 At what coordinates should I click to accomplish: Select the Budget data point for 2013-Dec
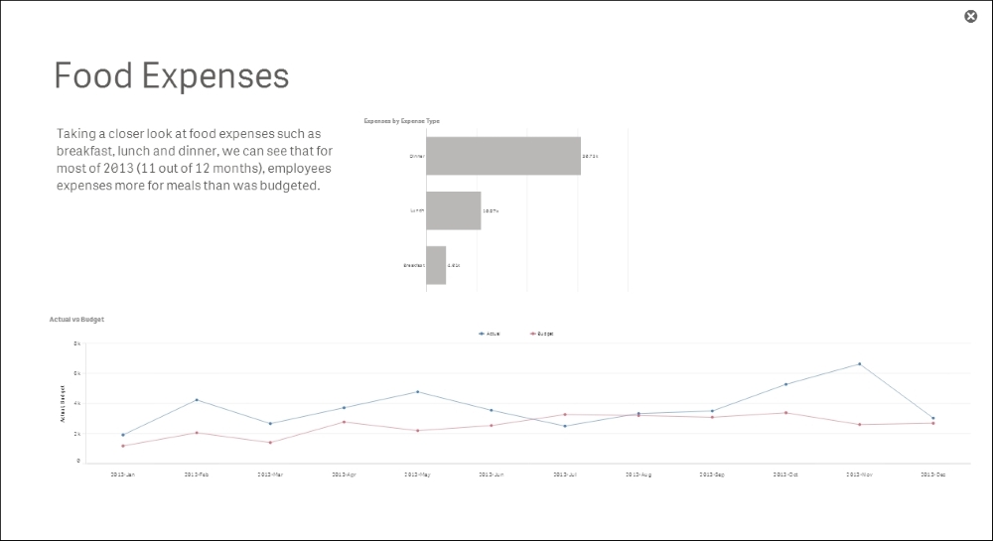(932, 423)
